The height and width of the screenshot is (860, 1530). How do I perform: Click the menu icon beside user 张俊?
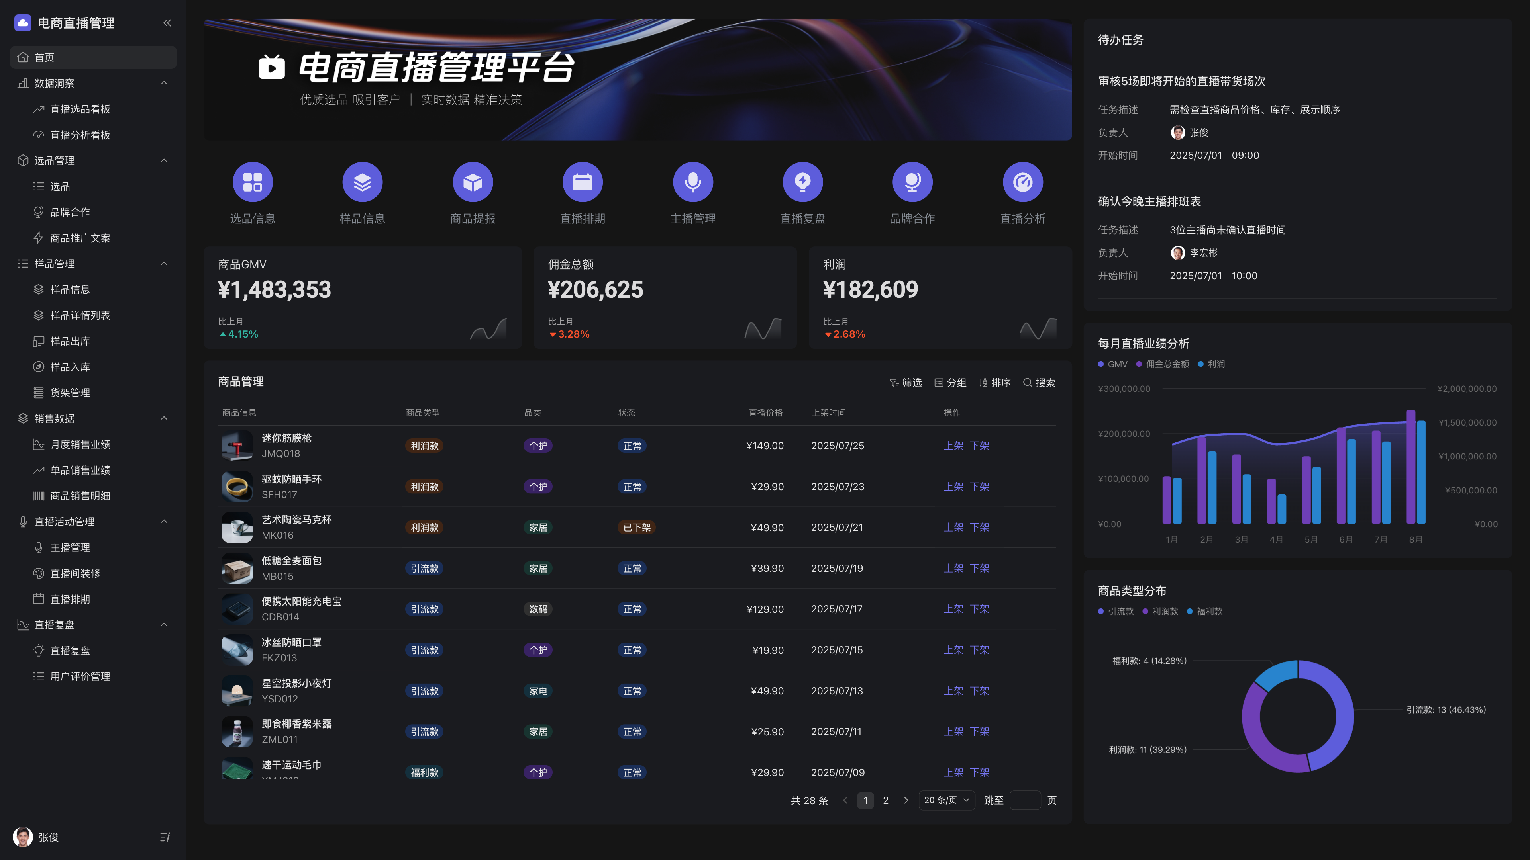point(165,837)
